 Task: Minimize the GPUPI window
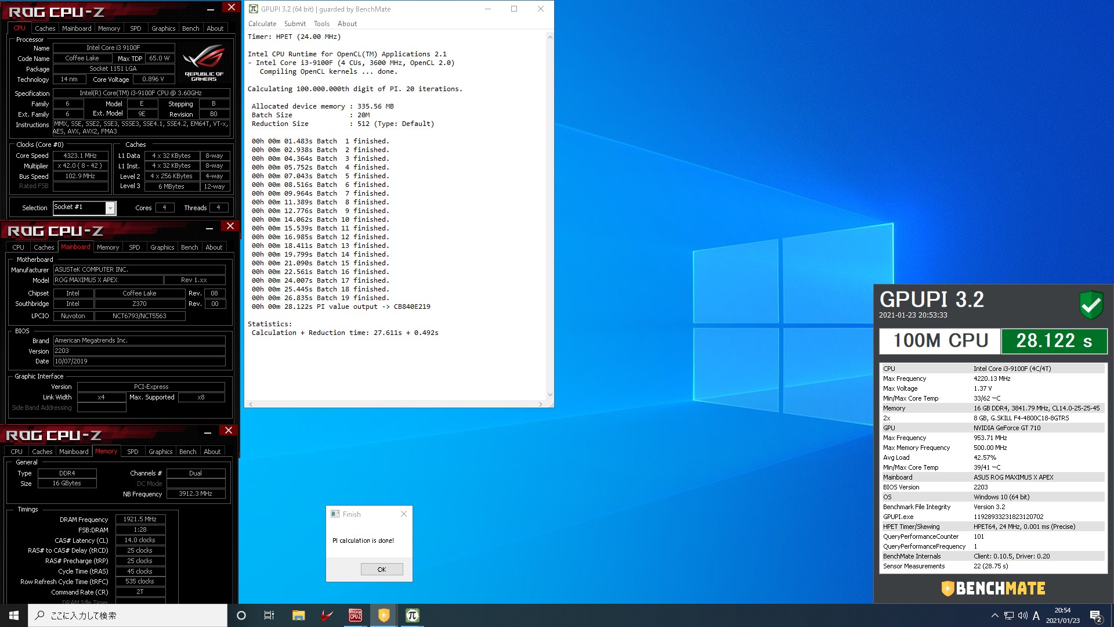pos(488,9)
